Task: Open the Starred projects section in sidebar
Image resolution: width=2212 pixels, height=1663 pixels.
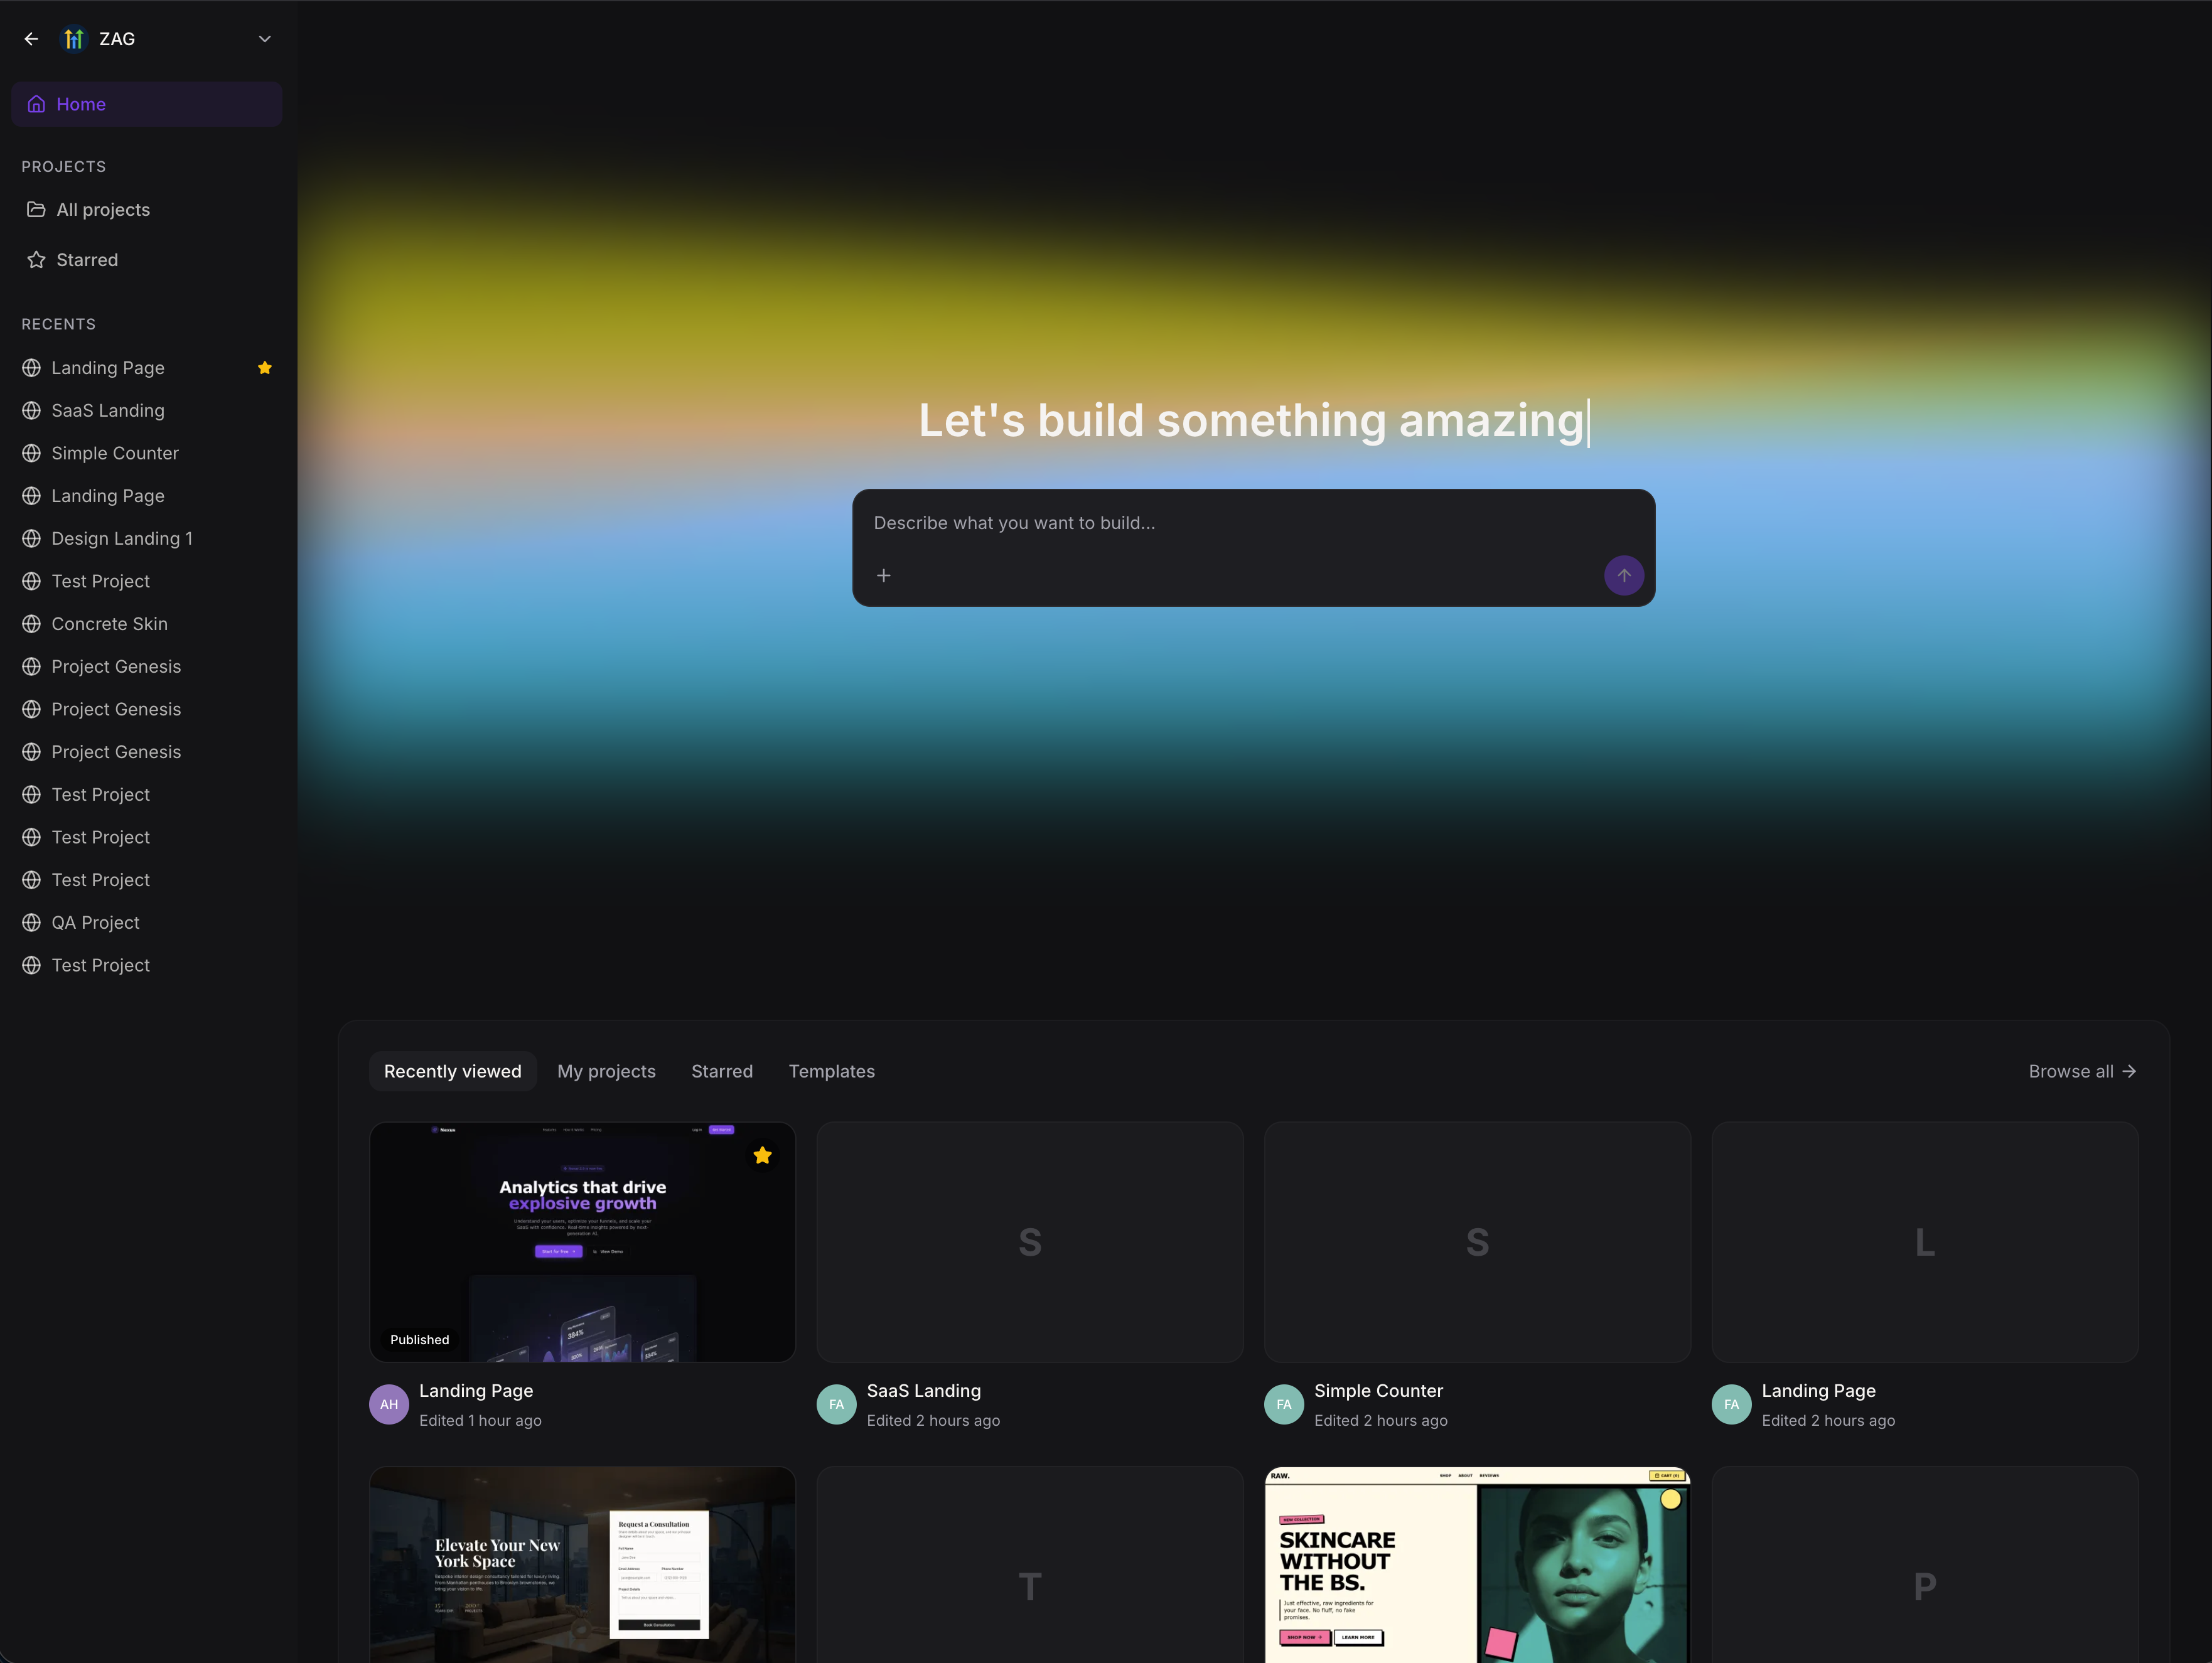Action: coord(87,260)
